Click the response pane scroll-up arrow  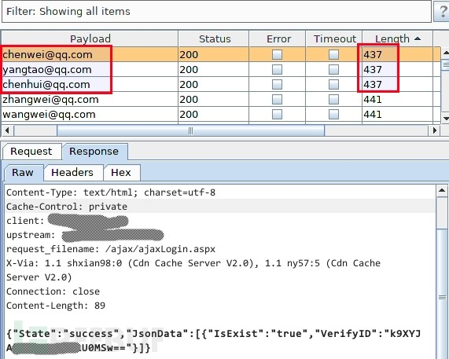pyautogui.click(x=442, y=191)
